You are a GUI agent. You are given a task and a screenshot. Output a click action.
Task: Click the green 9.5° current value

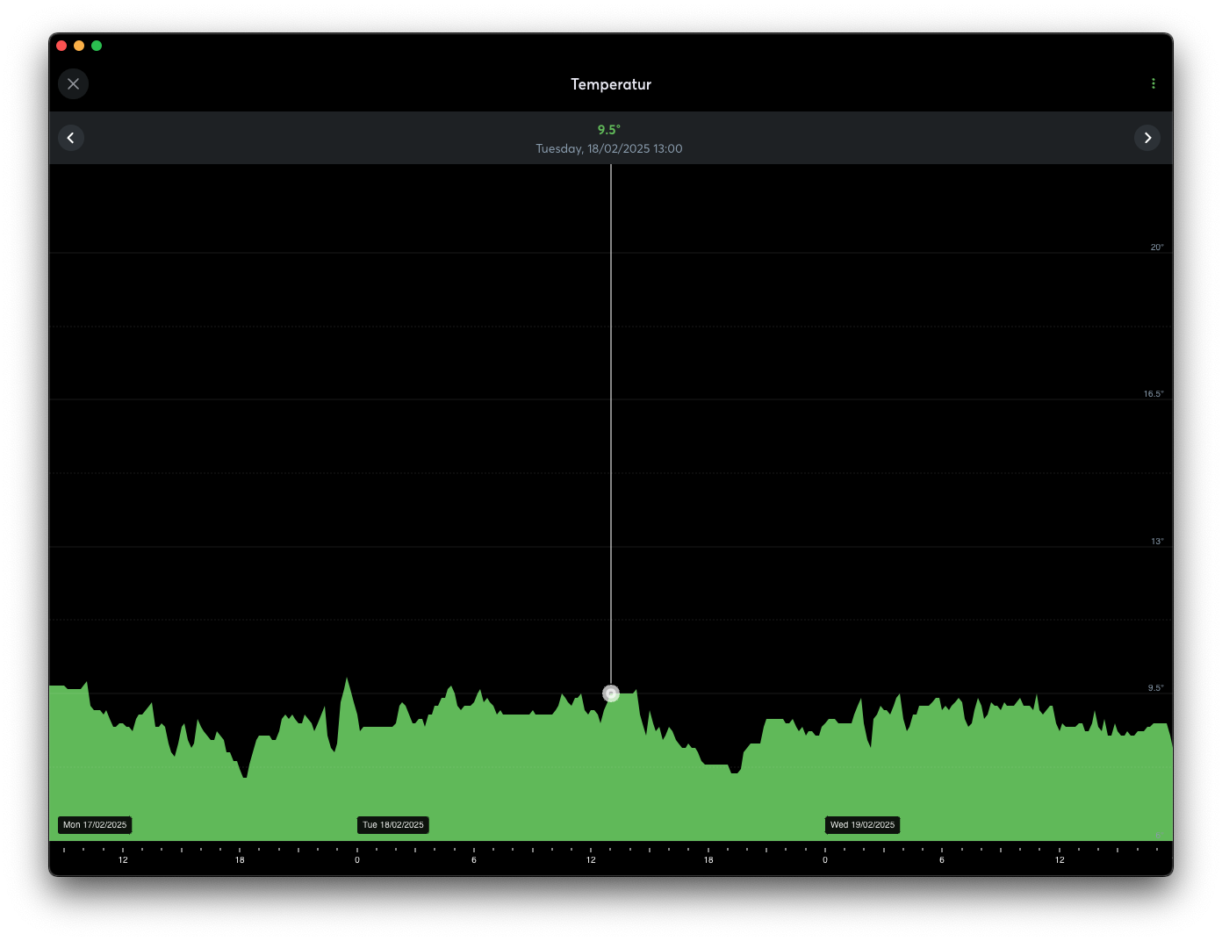click(x=609, y=130)
